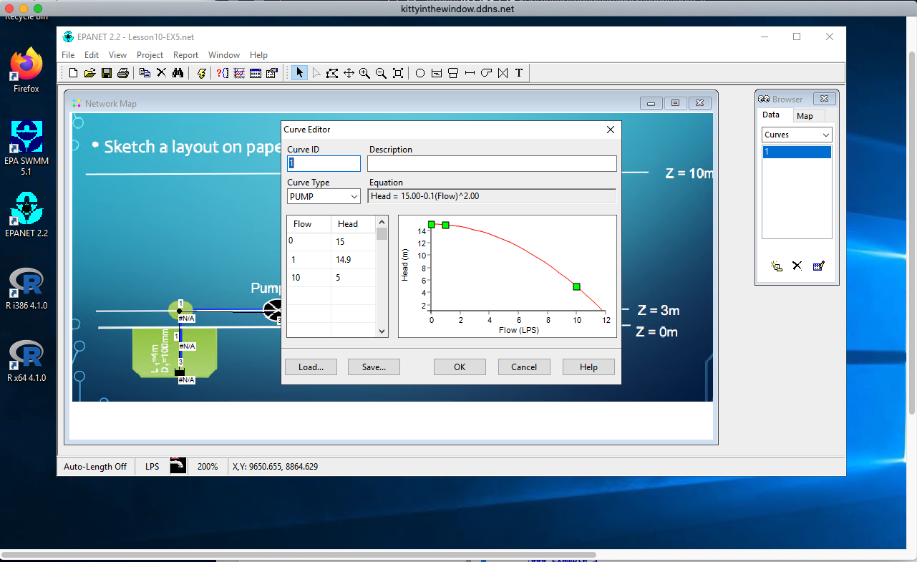The height and width of the screenshot is (562, 917).
Task: Pick the Add Tank tool
Action: 453,73
